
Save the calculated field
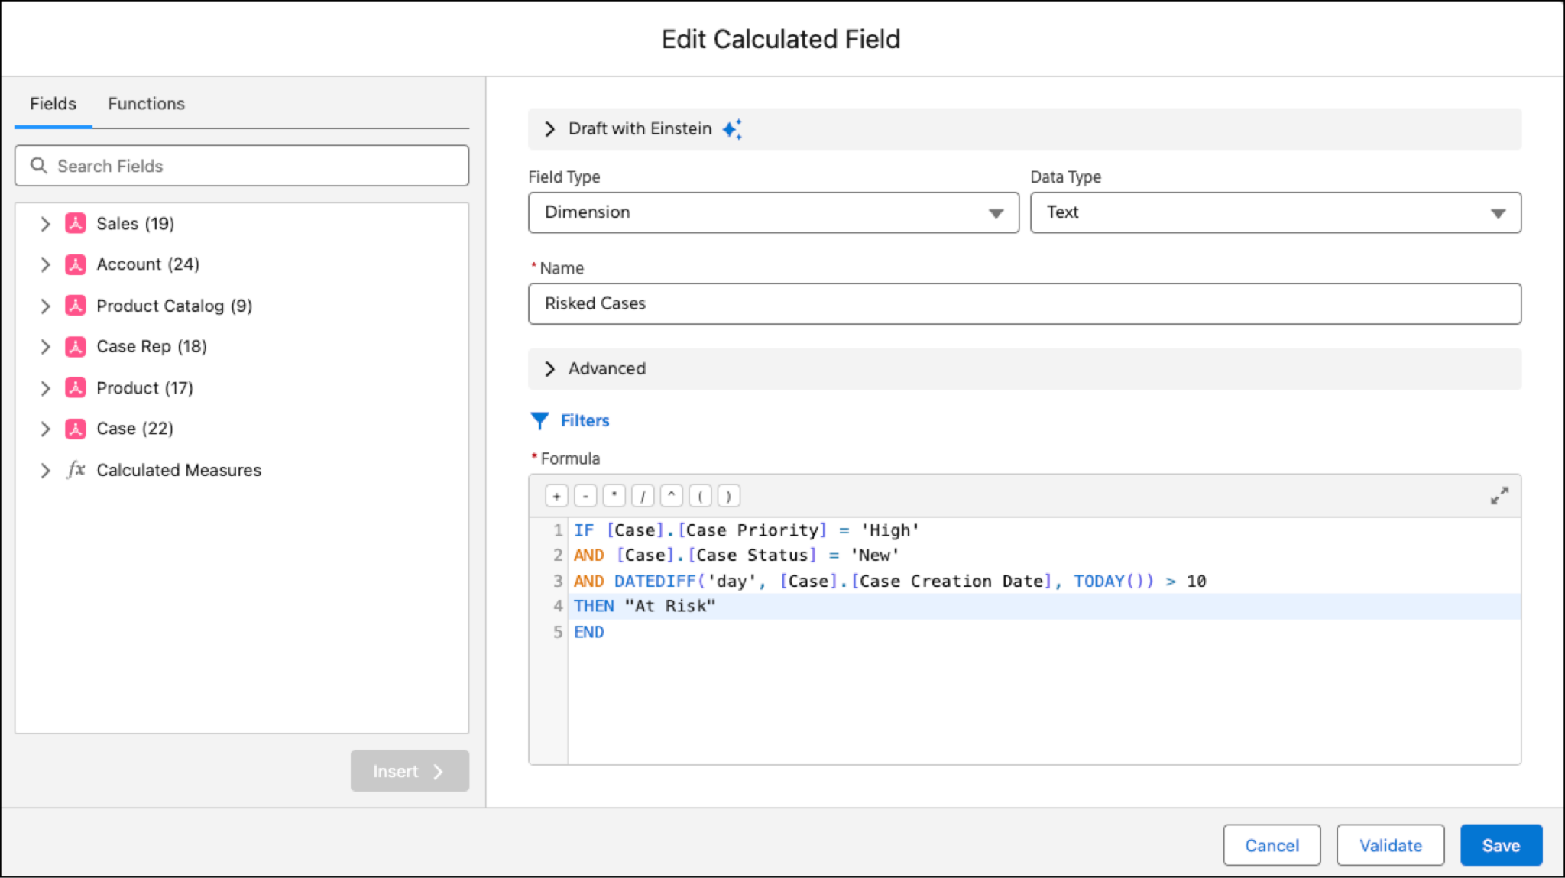pos(1501,845)
